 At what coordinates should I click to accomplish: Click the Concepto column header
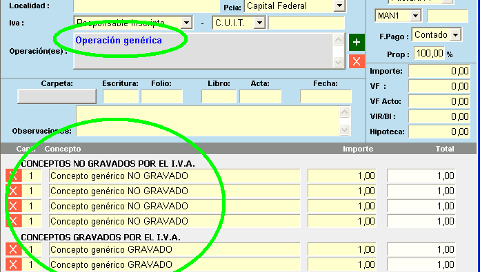tap(63, 149)
